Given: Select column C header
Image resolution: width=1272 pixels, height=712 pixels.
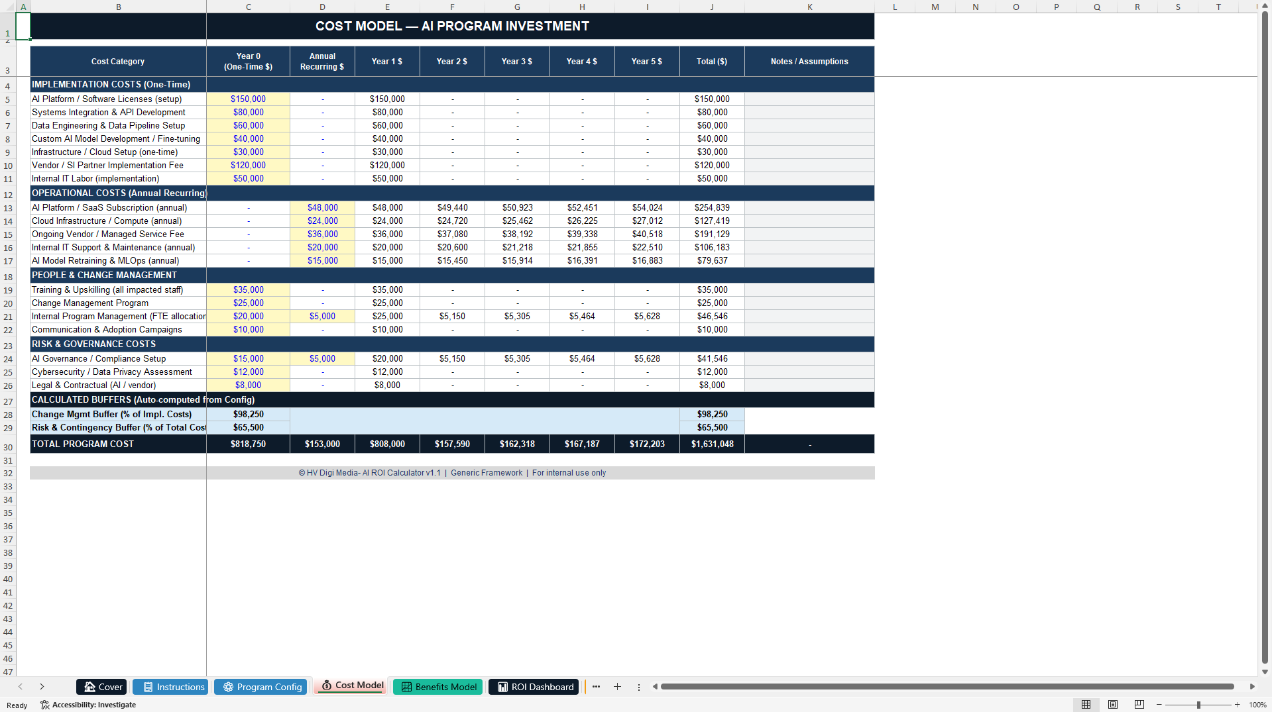Looking at the screenshot, I should 249,7.
